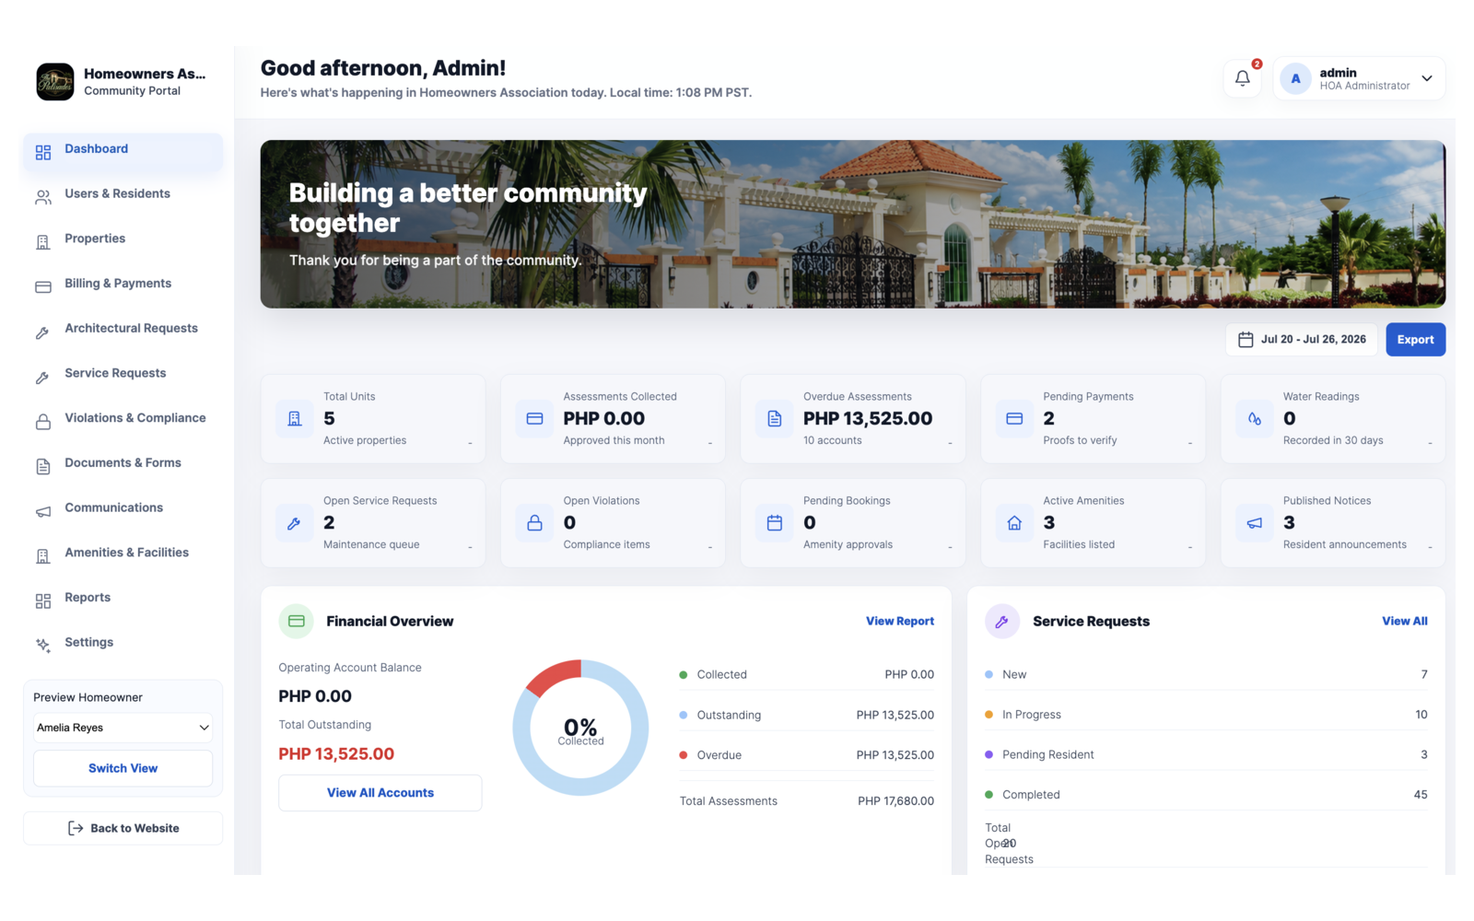1474x921 pixels.
Task: Open Amenities & Facilities page
Action: (x=123, y=554)
